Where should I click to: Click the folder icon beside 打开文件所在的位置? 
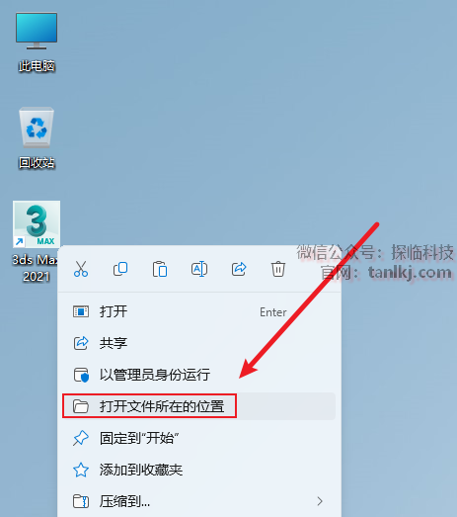click(x=81, y=406)
